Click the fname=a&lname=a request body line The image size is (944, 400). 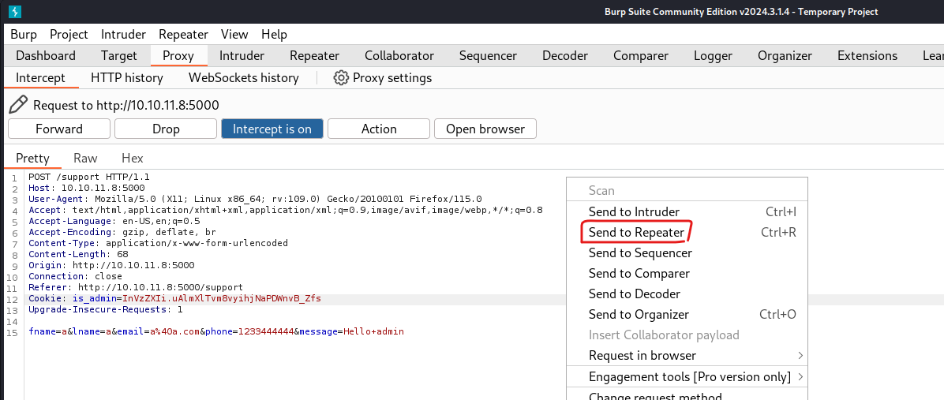tap(216, 331)
